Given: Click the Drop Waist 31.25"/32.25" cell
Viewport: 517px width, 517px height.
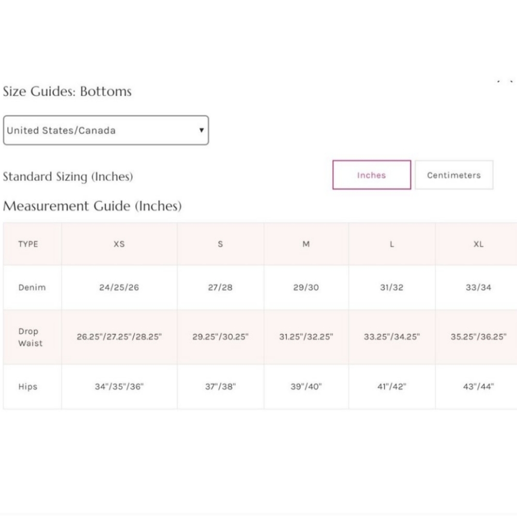Looking at the screenshot, I should [x=306, y=337].
